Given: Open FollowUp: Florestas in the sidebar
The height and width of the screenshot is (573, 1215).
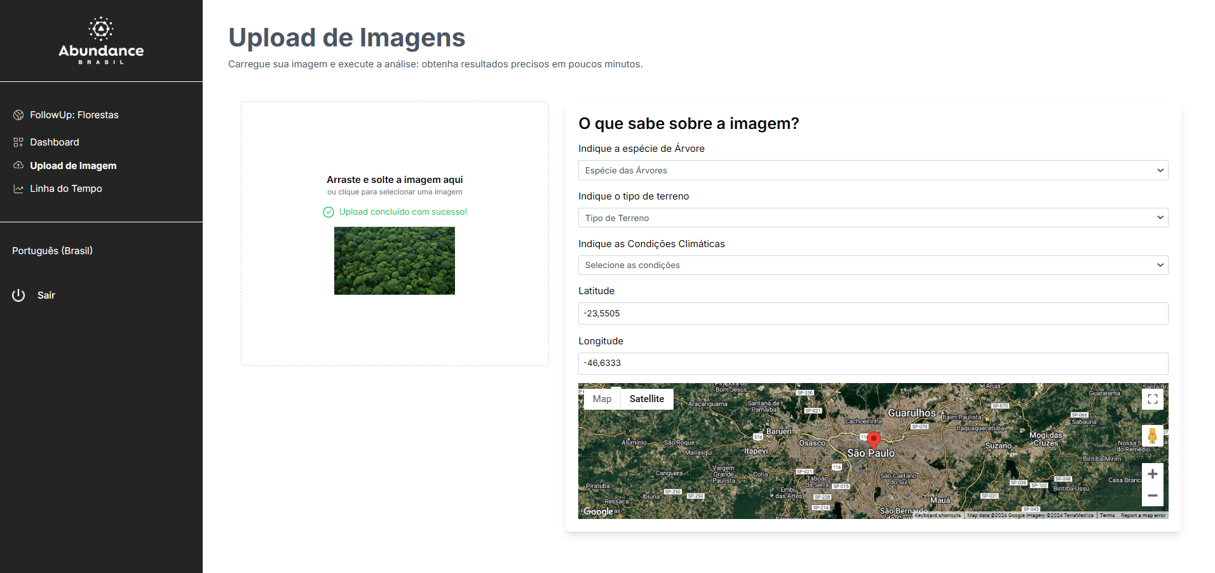Looking at the screenshot, I should tap(74, 115).
